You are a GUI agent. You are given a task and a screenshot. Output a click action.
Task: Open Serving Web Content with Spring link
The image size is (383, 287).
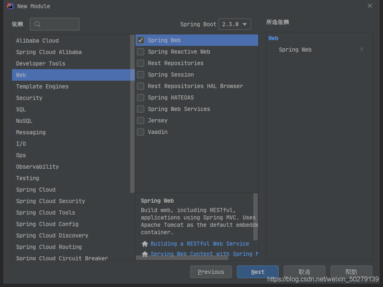pos(204,254)
